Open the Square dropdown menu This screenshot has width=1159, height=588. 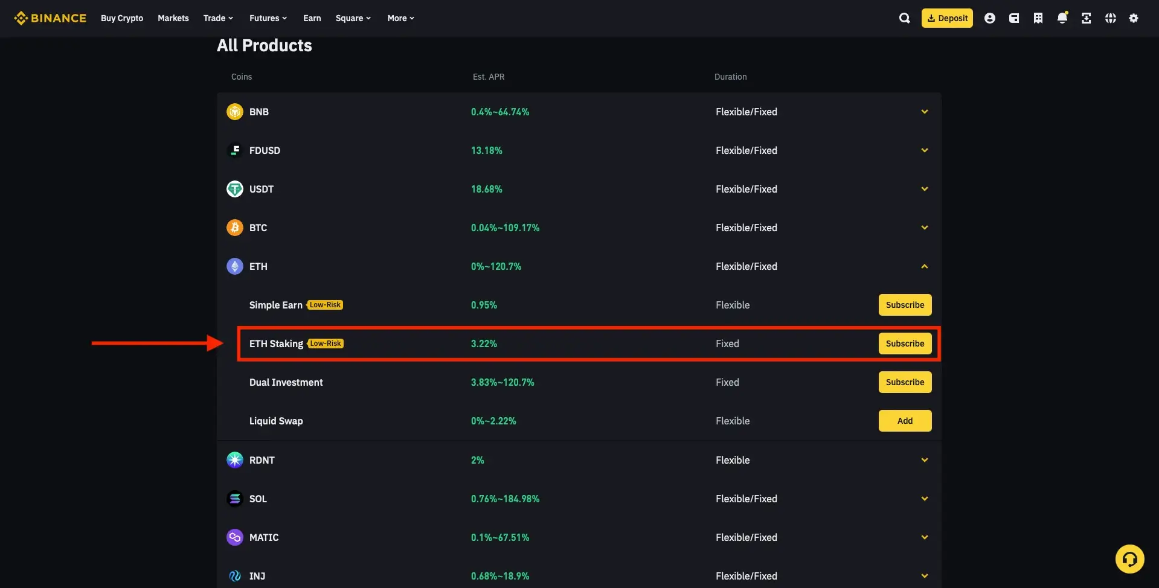coord(353,18)
